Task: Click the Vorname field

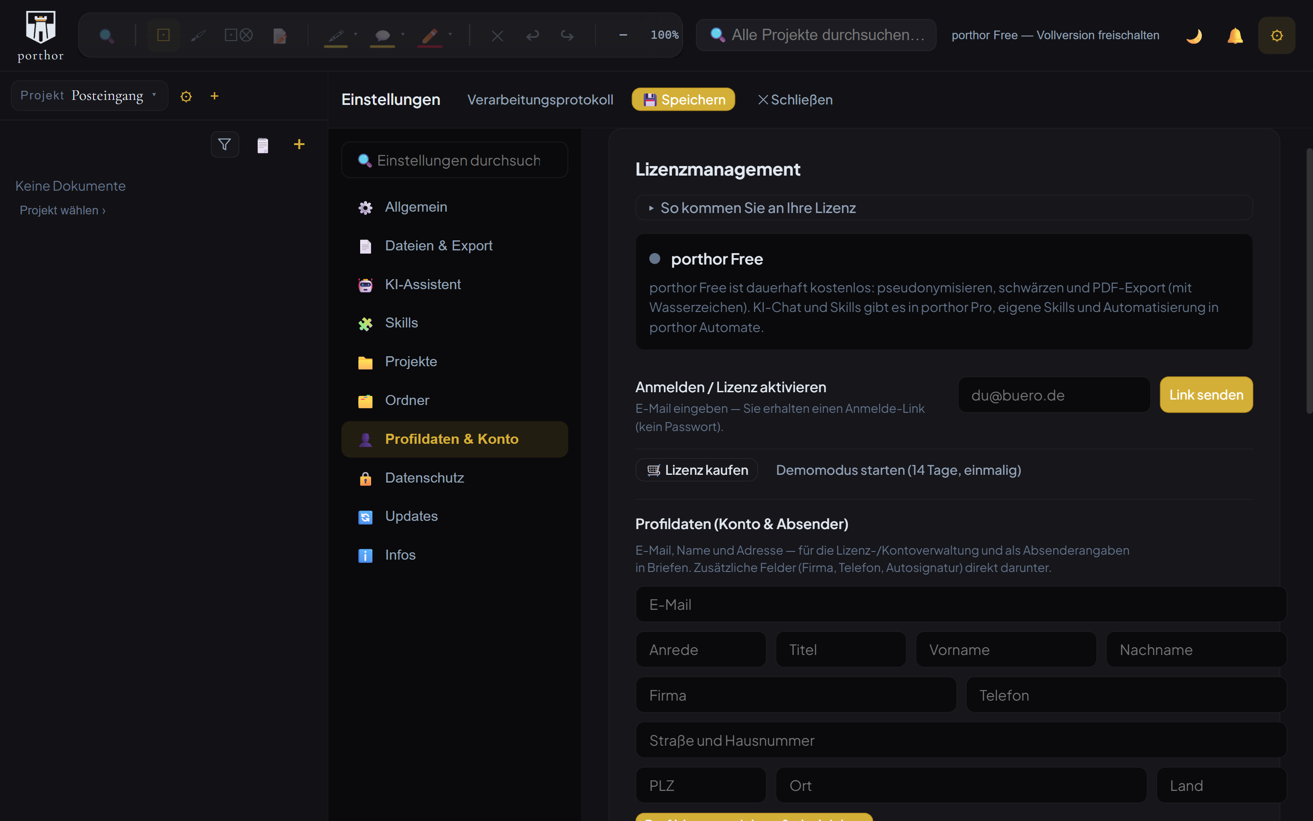Action: pos(1006,650)
